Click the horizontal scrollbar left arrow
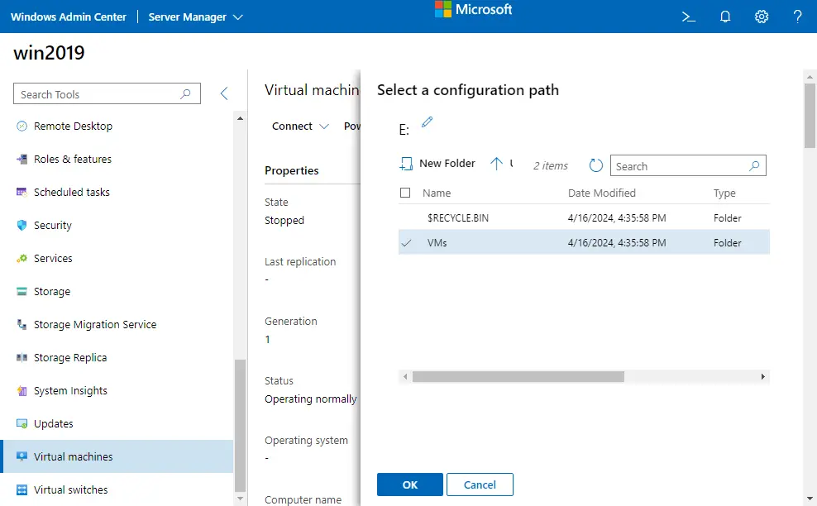The image size is (817, 506). click(x=405, y=376)
